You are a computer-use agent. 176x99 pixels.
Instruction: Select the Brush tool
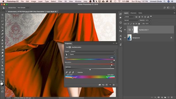pos(2,37)
